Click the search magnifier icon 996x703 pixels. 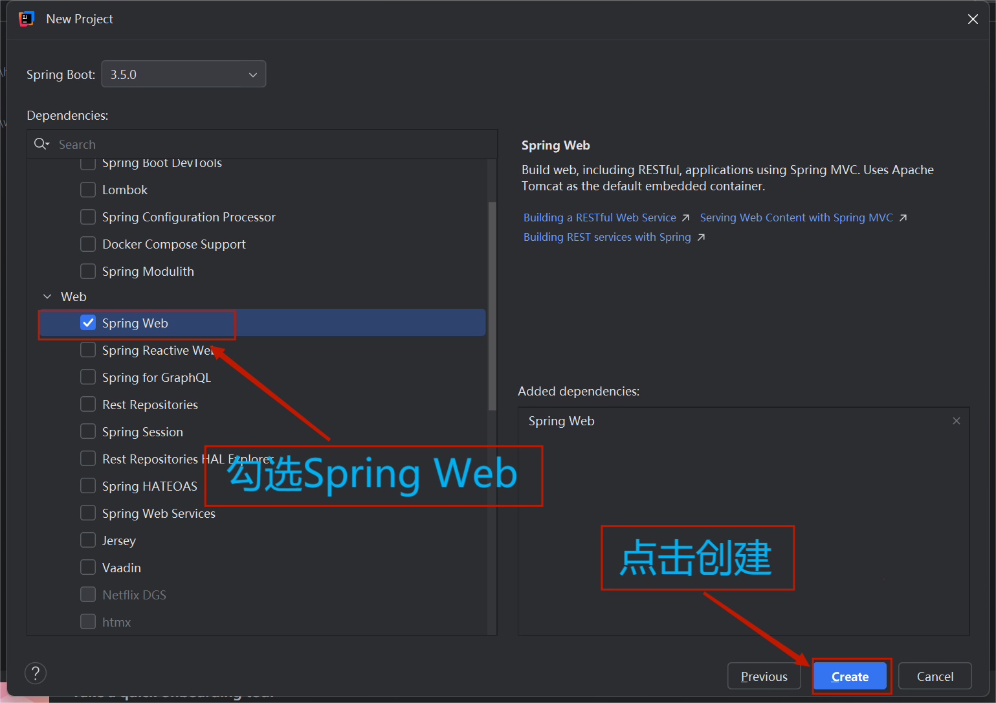point(41,144)
